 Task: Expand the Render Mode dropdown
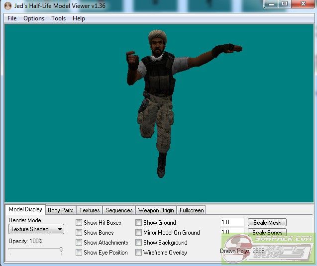(x=36, y=229)
